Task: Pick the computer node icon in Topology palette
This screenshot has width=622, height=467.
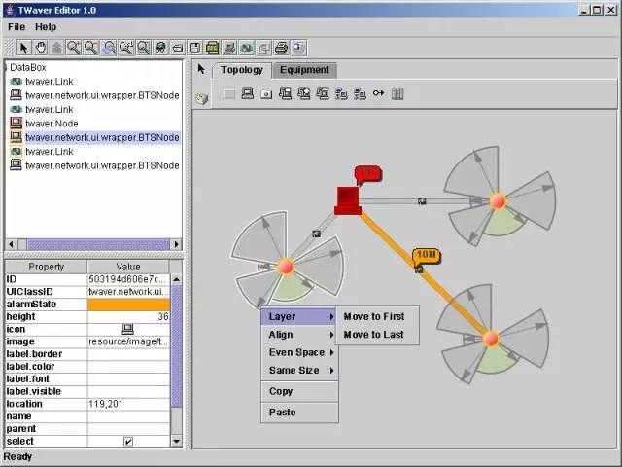Action: point(248,93)
